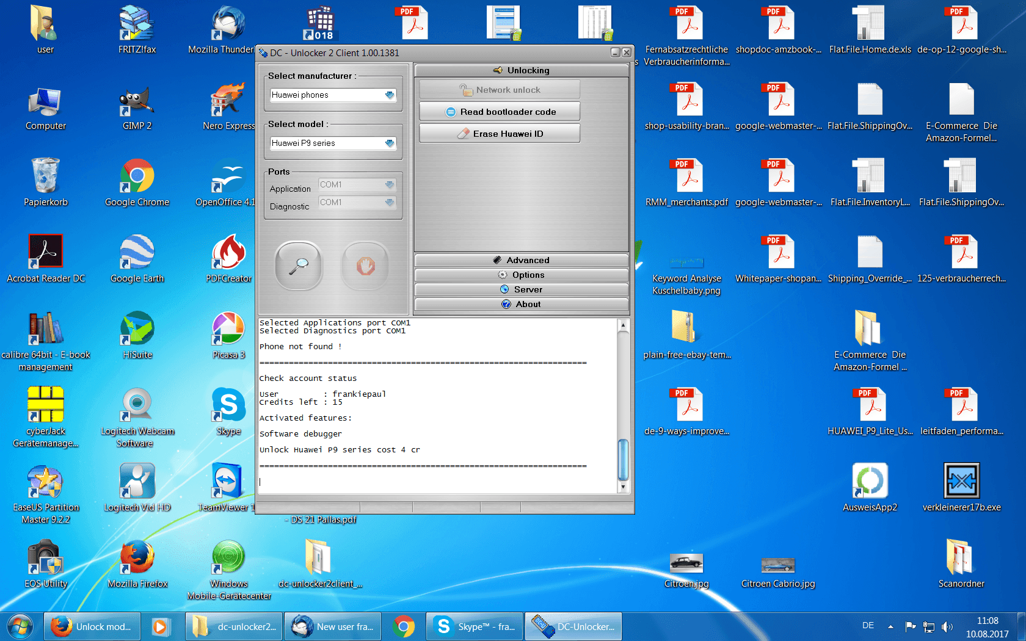The height and width of the screenshot is (641, 1026).
Task: Open dc-unlocker2 folder taskbar item
Action: (235, 627)
